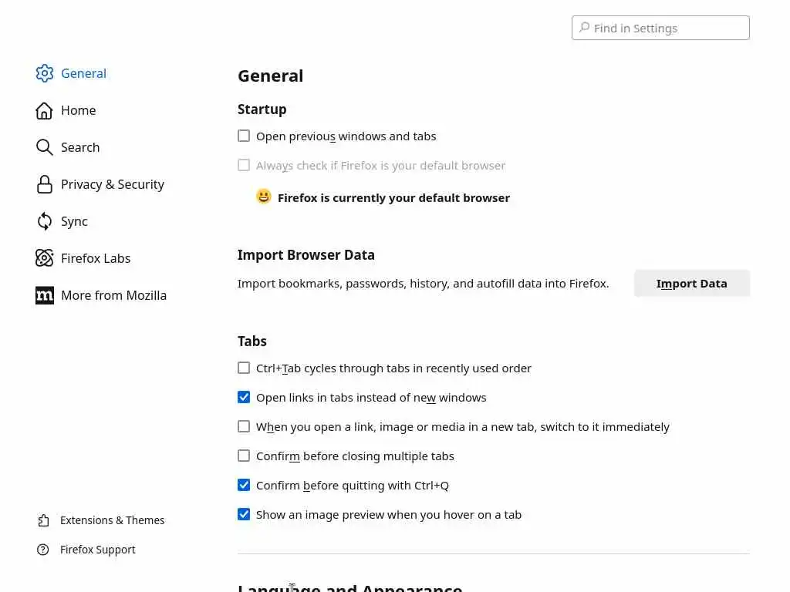
Task: Click the Firefox Labs icon
Action: coord(45,258)
